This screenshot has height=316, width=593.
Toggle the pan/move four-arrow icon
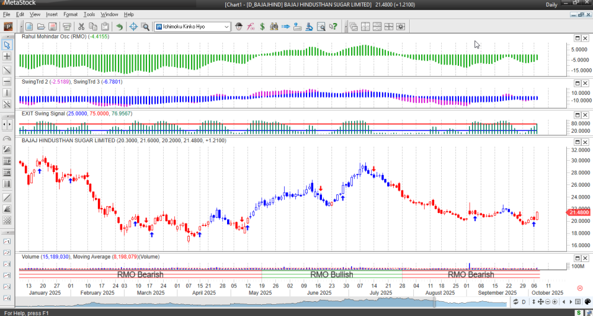541,302
